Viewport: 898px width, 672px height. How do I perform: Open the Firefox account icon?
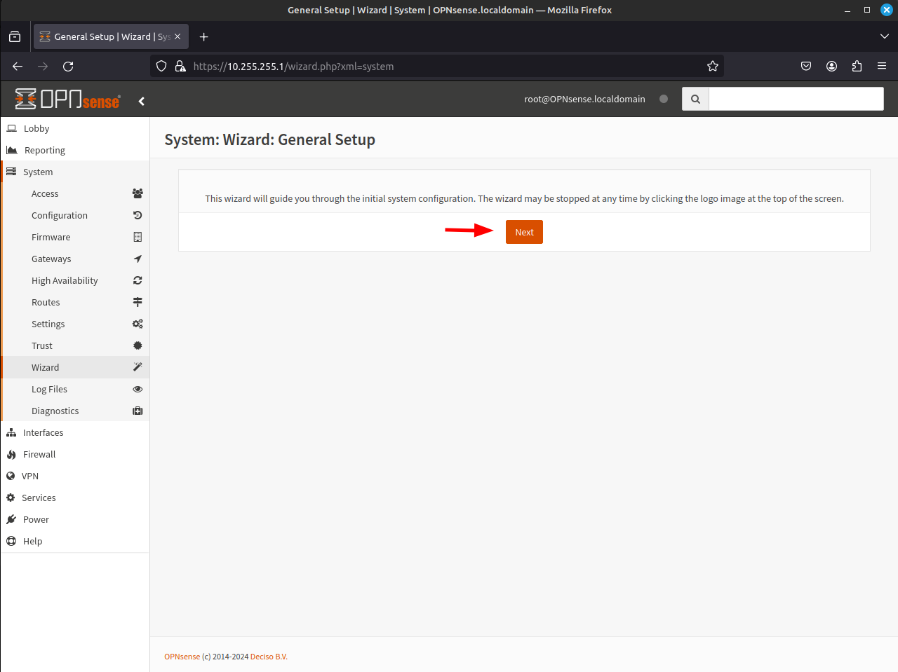point(831,66)
